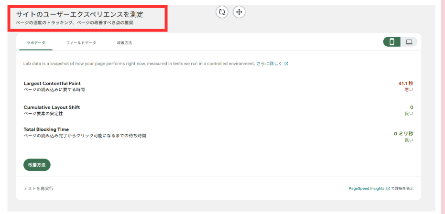Click the red 悪い status label
The width and height of the screenshot is (445, 214).
coord(409,89)
